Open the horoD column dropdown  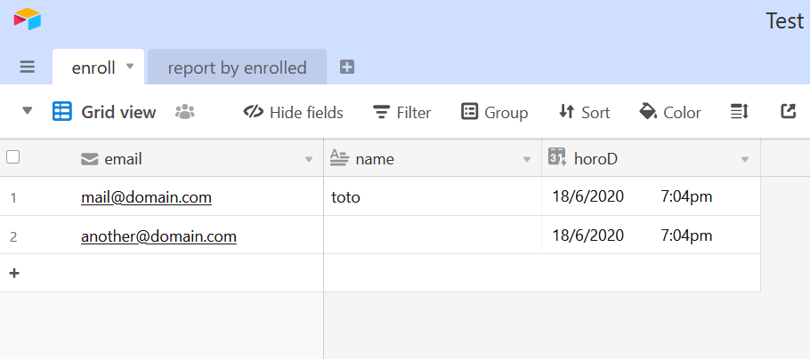[745, 159]
